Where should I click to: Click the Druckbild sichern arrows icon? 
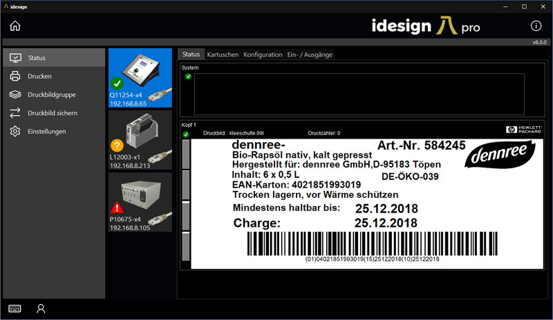coord(15,113)
